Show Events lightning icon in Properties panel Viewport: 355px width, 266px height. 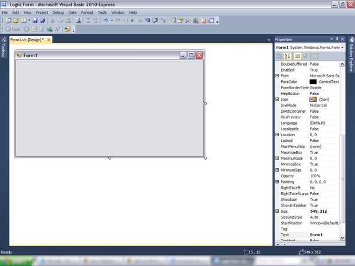coord(305,56)
